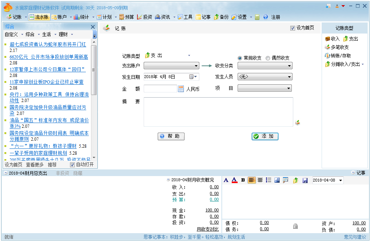
Task: Open the 记账 toolbar item
Action: (x=14, y=17)
